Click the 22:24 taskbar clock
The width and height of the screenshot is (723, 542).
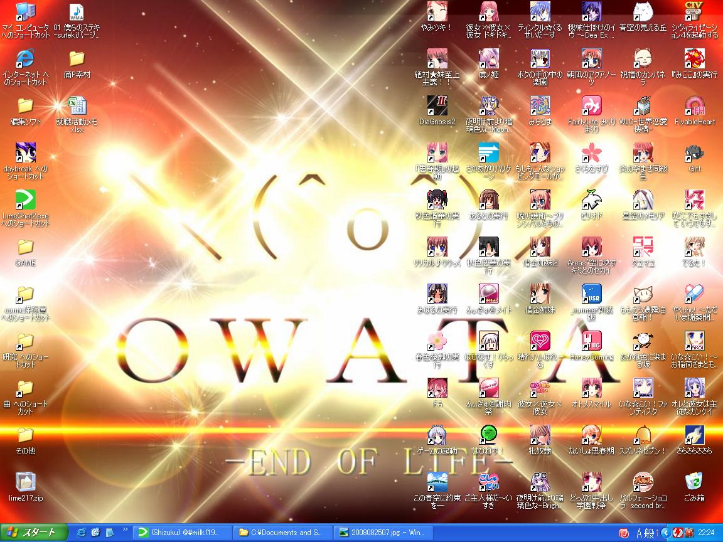click(x=706, y=533)
